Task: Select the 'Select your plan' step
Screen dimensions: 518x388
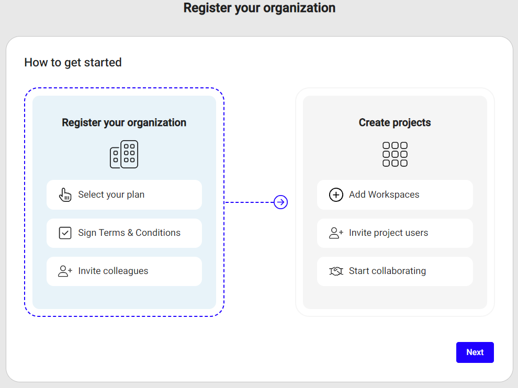Action: (x=124, y=195)
